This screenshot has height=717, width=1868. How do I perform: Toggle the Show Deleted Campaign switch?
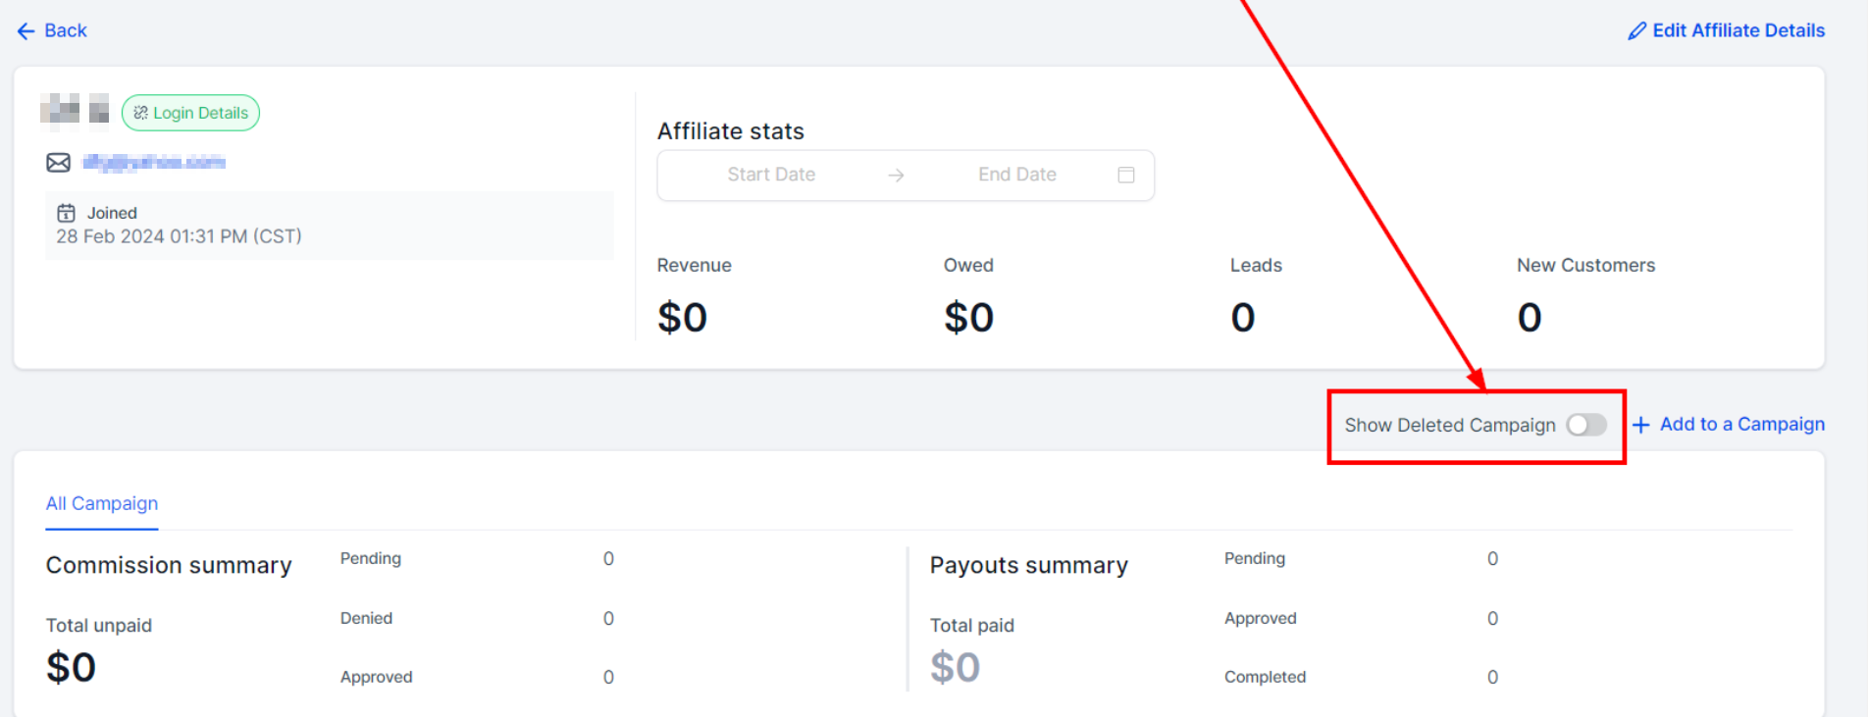1585,425
